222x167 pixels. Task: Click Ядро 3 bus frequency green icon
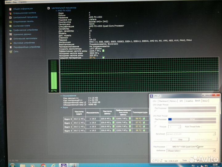coord(113,130)
